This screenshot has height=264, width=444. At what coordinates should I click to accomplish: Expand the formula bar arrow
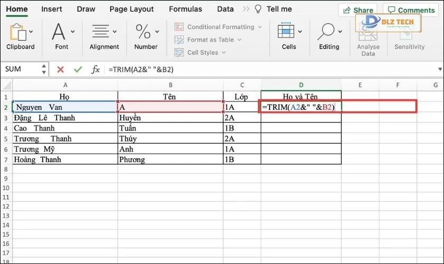tap(440, 69)
